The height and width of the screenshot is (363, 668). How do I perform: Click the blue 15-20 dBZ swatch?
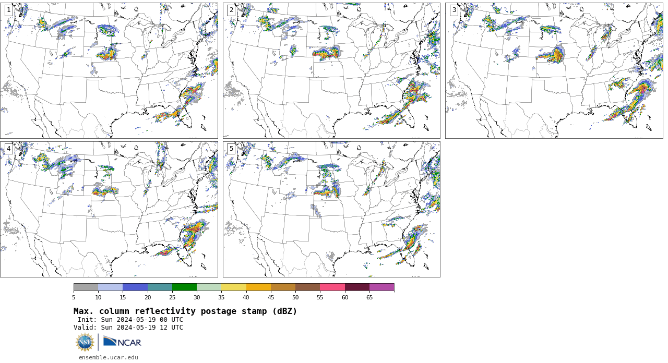click(135, 287)
